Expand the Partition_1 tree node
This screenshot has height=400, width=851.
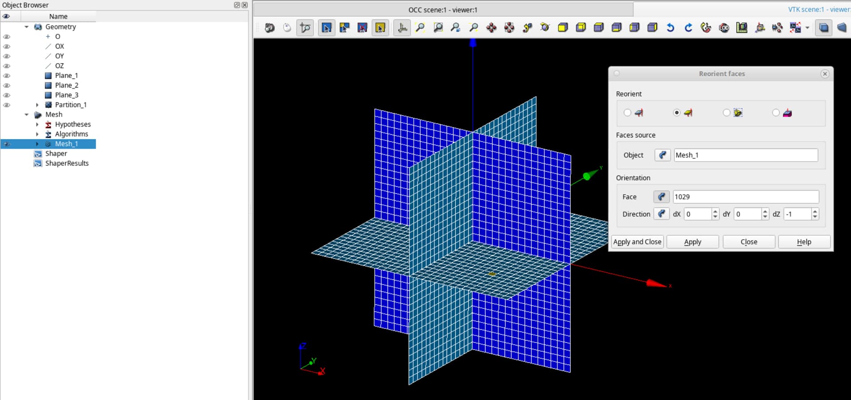37,105
